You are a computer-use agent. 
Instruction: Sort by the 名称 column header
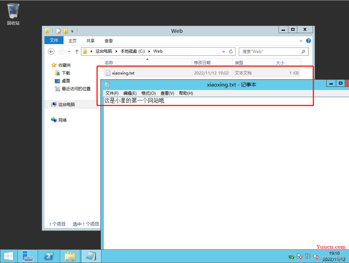[x=145, y=63]
